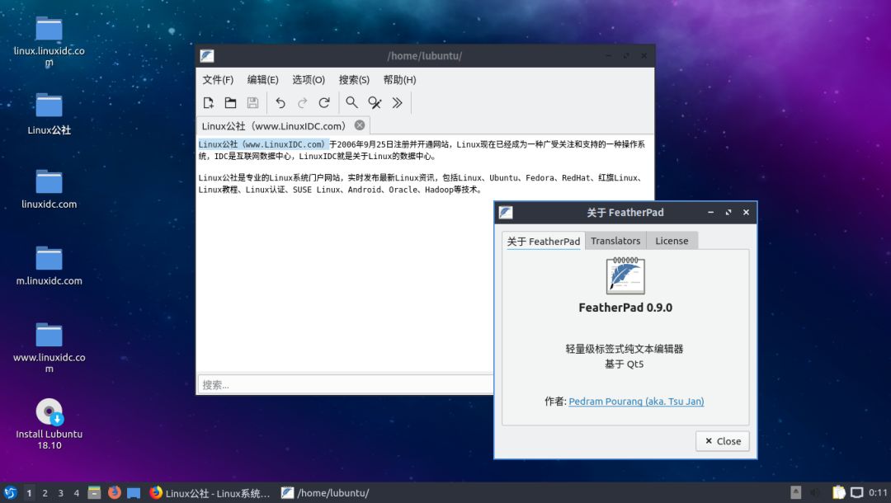Click the Close button in the About dialog
The height and width of the screenshot is (503, 891).
(723, 441)
